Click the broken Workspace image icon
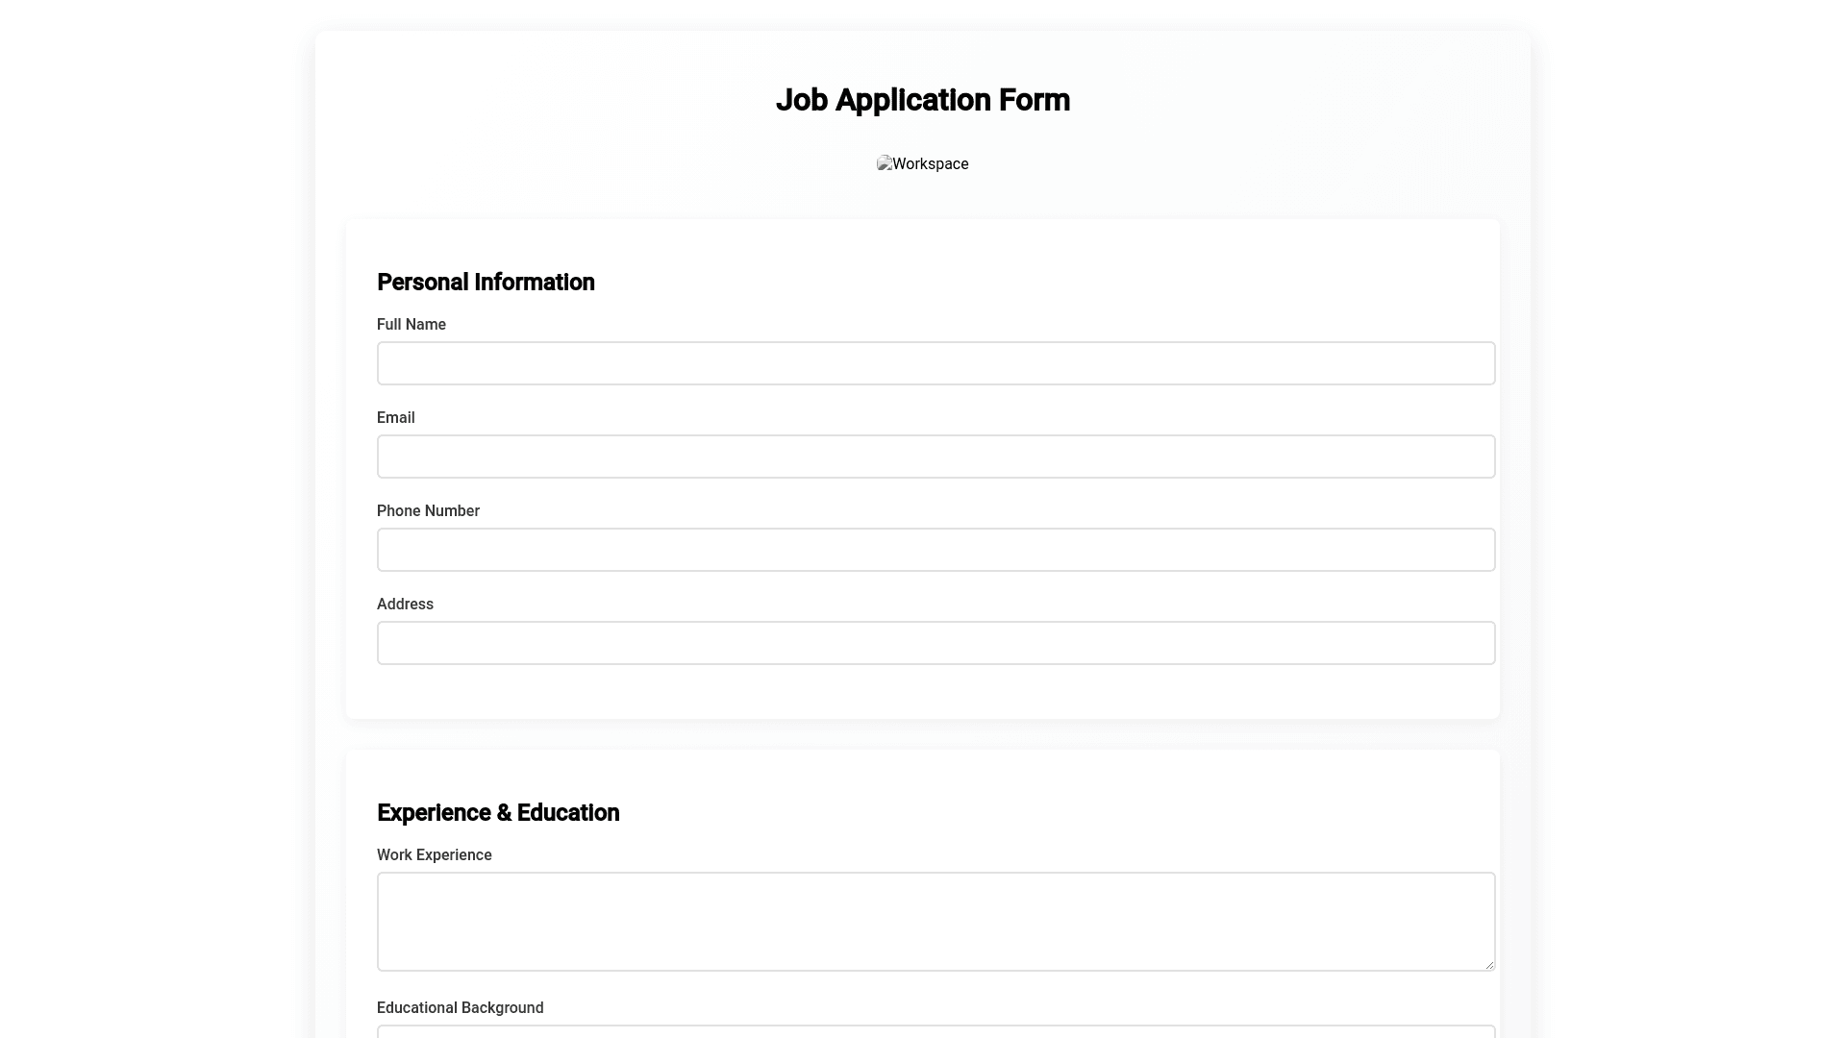Viewport: 1846px width, 1038px height. point(885,163)
